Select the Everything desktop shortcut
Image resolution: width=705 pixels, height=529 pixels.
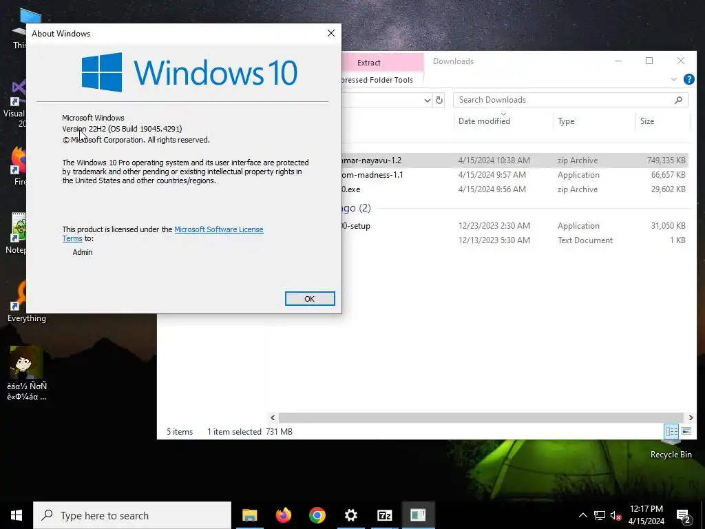tap(18, 302)
